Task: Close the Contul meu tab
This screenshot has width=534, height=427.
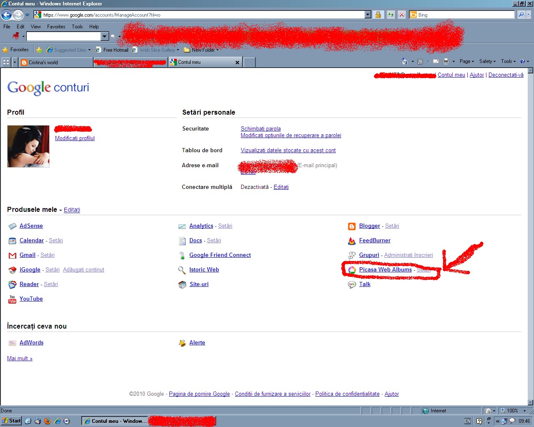Action: [237, 63]
